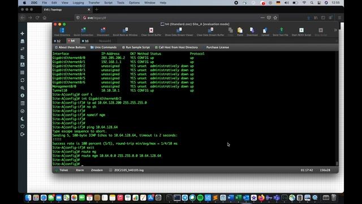Click the Send Text File icon
Screen dimensions: 362x204
point(281,32)
